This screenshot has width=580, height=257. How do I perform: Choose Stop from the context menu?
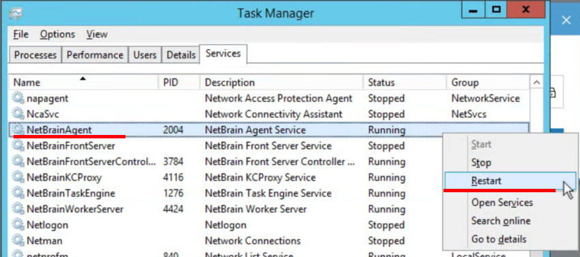(x=481, y=163)
